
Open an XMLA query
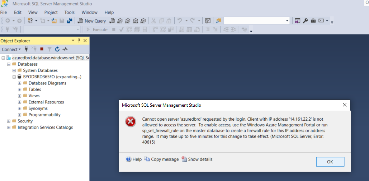tap(136, 21)
